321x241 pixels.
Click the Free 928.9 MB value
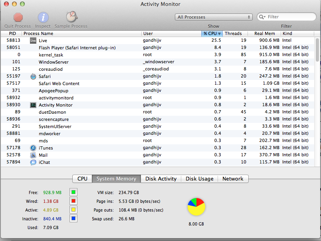tap(52, 192)
